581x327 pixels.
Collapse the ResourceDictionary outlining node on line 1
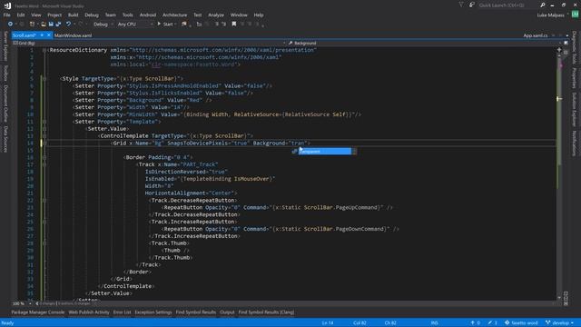tap(44, 50)
